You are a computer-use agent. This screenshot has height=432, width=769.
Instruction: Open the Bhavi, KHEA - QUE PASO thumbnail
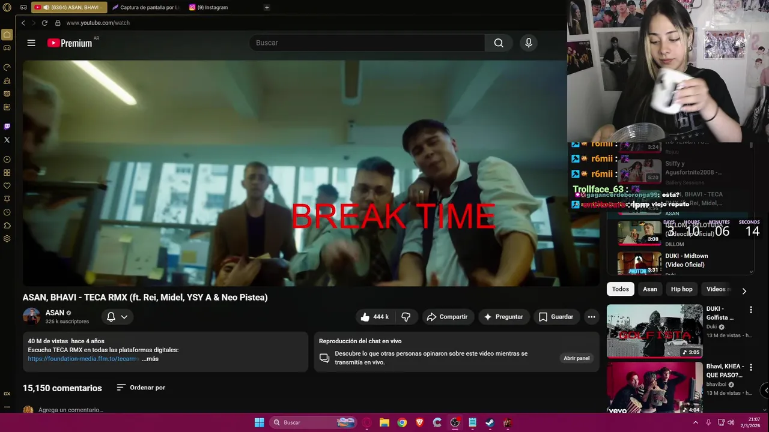pos(654,388)
